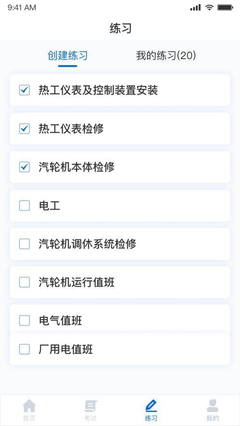The height and width of the screenshot is (426, 240).
Task: Check the 电工 checkbox
Action: coord(25,206)
